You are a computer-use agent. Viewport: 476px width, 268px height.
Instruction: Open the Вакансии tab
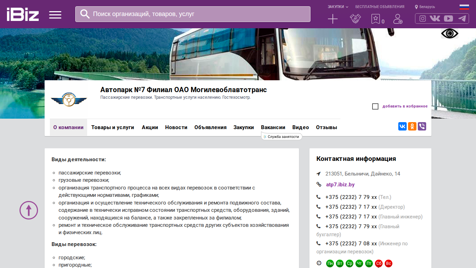coord(273,127)
